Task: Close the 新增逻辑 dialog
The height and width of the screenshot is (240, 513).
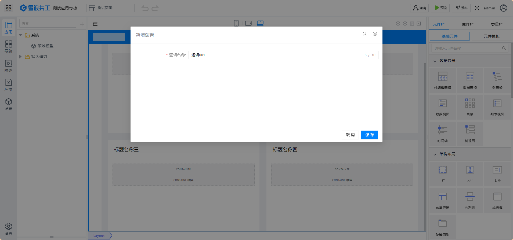Action: coord(375,34)
